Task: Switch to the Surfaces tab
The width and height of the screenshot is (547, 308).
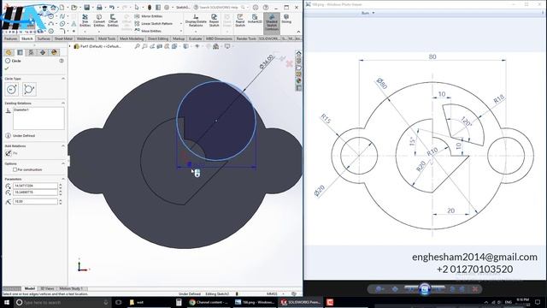Action: point(44,38)
